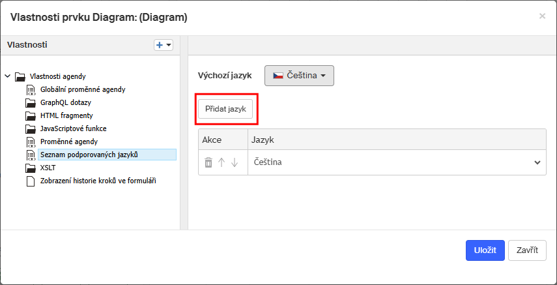Viewport: 557px width, 285px height.
Task: Click the plus add button in the Vlastnosti header
Action: pos(164,45)
